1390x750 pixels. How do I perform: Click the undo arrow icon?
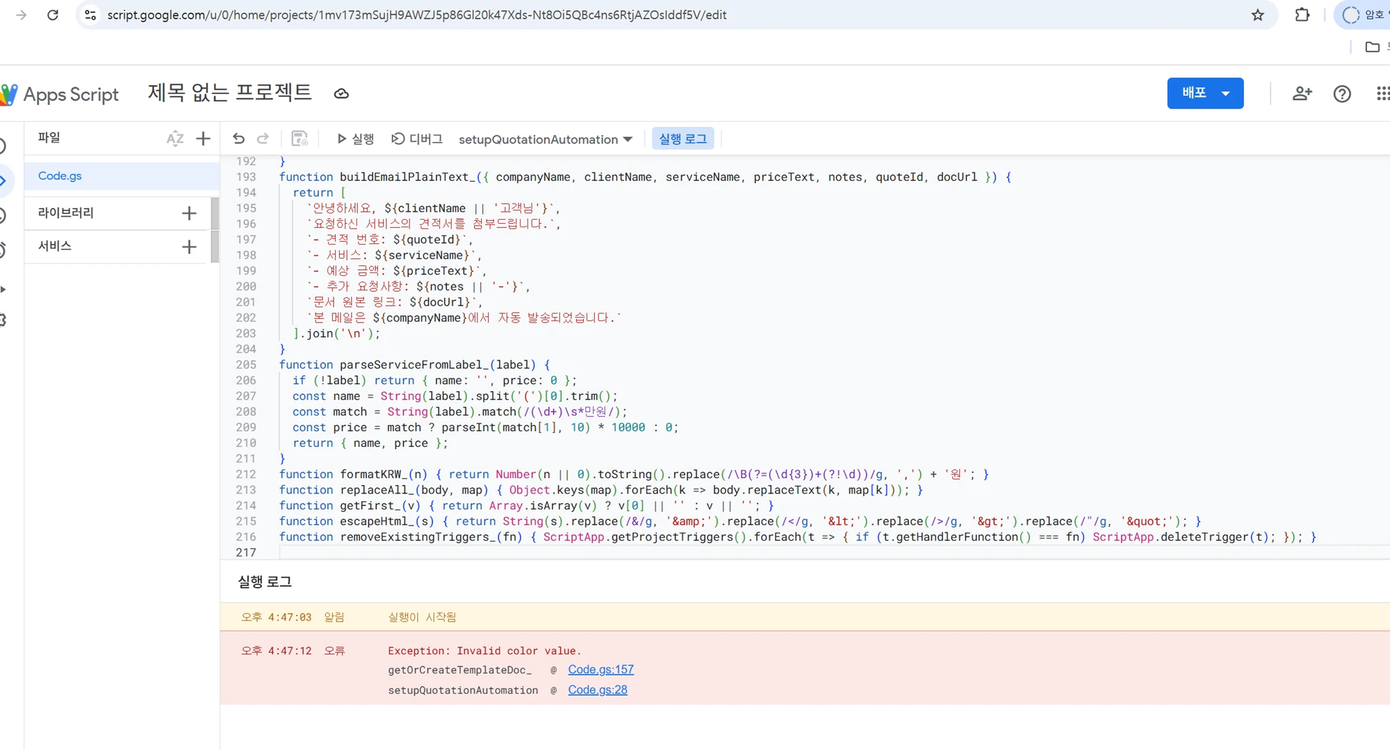238,138
